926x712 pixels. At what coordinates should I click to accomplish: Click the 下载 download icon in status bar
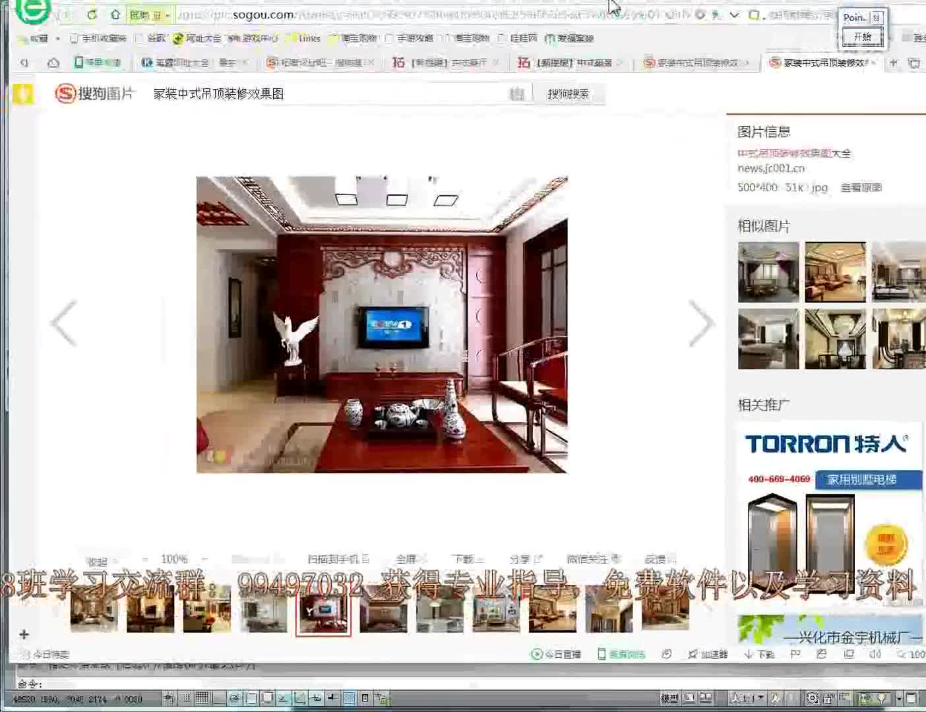pyautogui.click(x=759, y=654)
